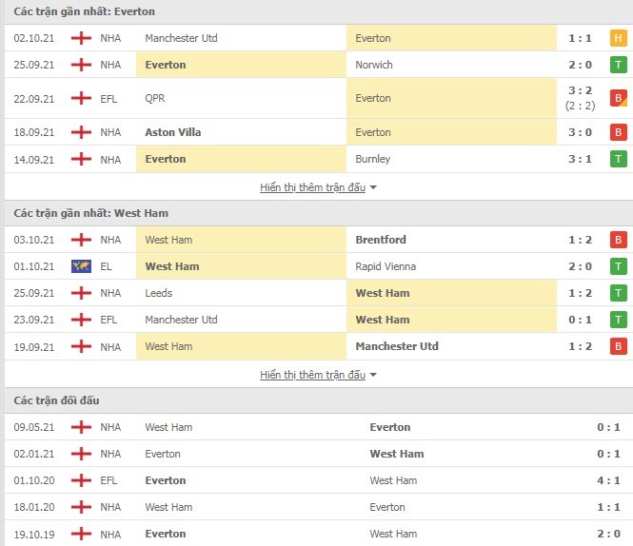633x546 pixels.
Task: Click the green T badge on Everton–Norwich row
Action: (x=618, y=65)
